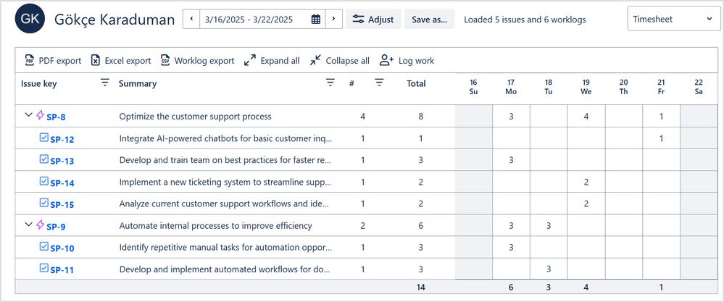Click the Save as... button
Screen dimensions: 724x302
(429, 20)
